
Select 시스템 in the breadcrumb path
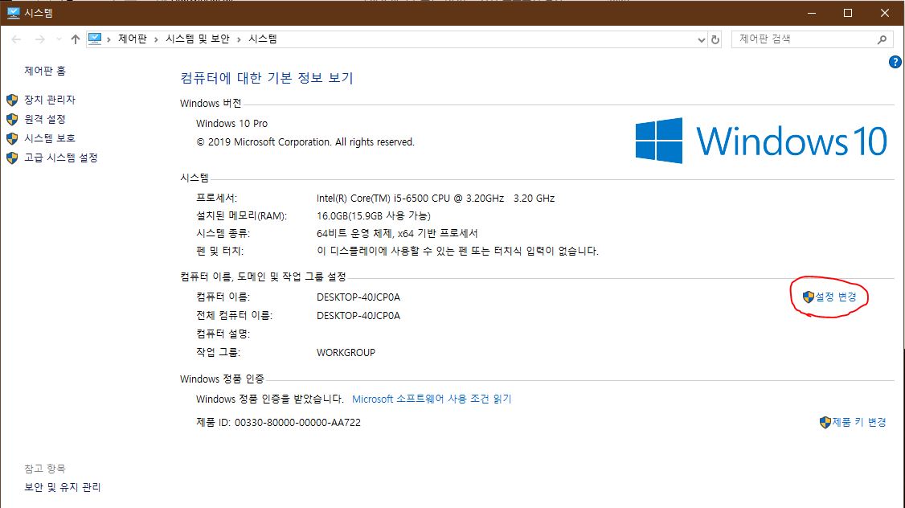tap(263, 39)
